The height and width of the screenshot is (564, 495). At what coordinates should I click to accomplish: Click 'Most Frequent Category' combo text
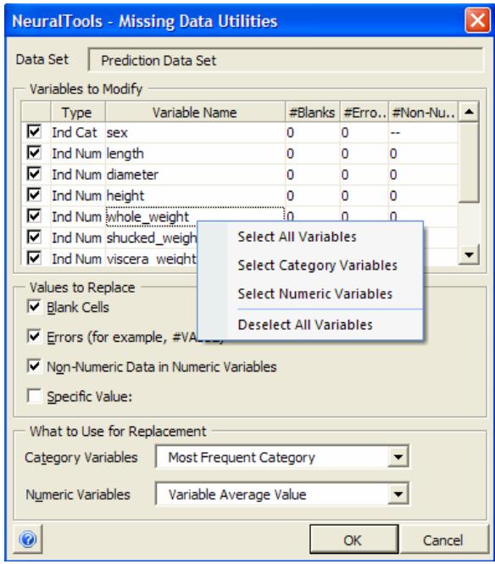(242, 457)
